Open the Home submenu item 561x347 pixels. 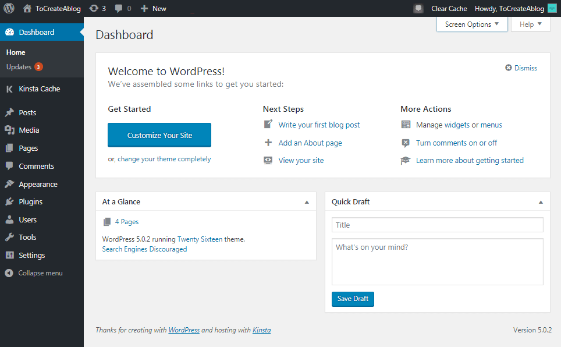pos(16,52)
